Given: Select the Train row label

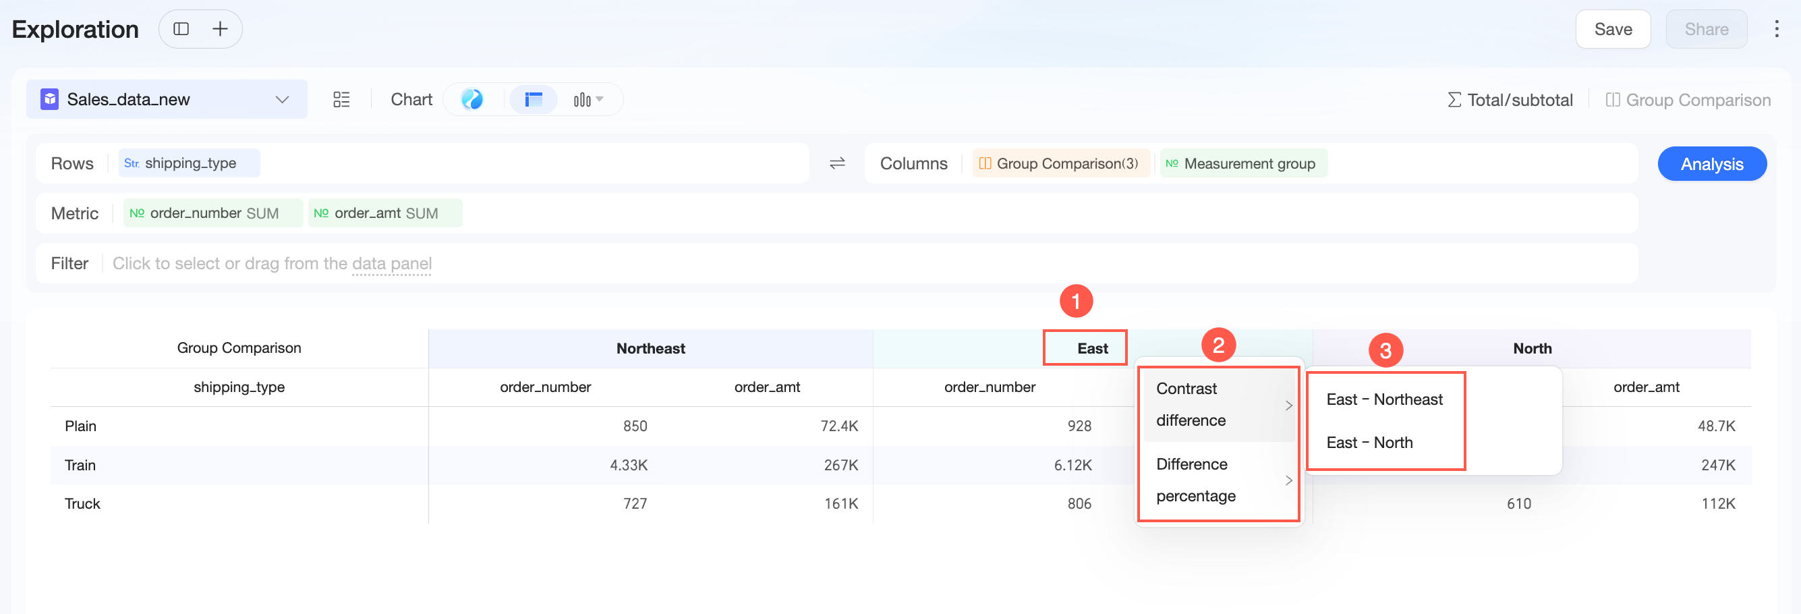Looking at the screenshot, I should pyautogui.click(x=80, y=465).
